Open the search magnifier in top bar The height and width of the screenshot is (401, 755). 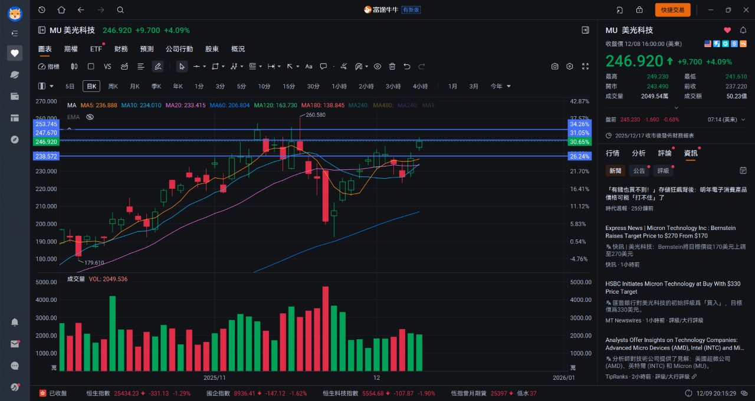tap(120, 10)
